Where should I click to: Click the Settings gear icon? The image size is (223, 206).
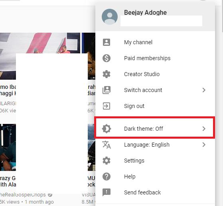pos(107,161)
